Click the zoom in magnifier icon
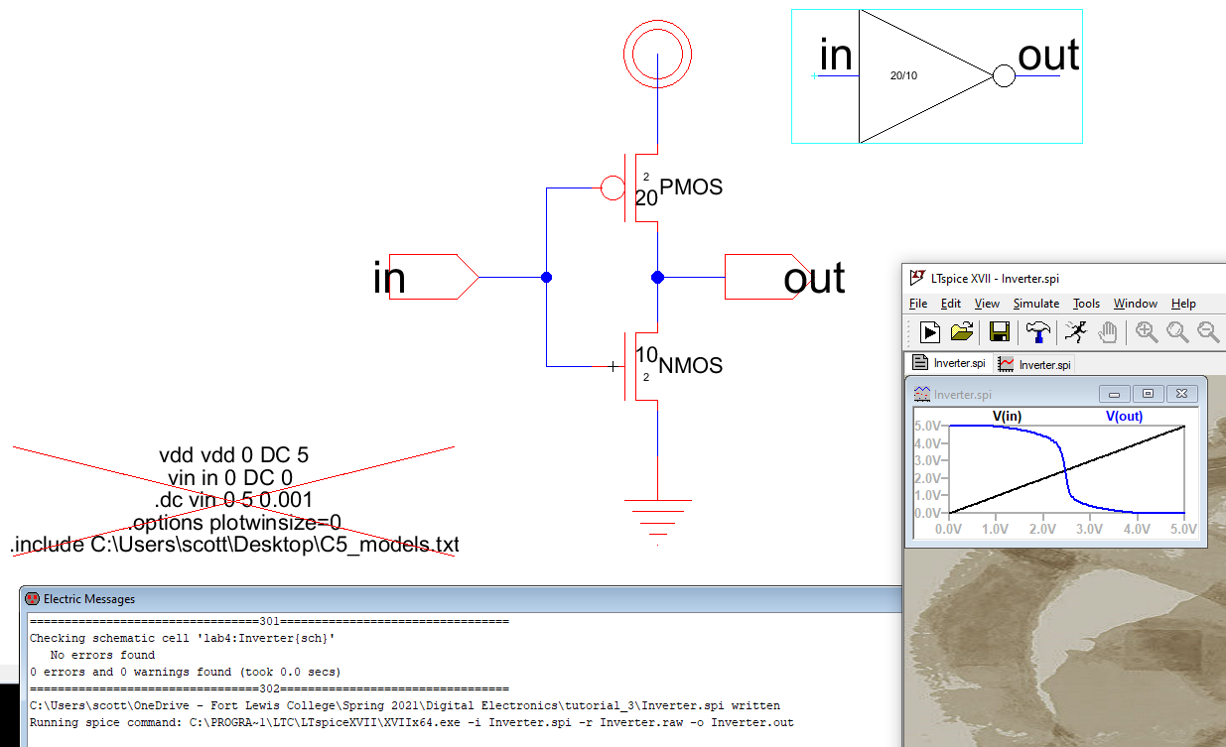The width and height of the screenshot is (1226, 747). tap(1147, 332)
